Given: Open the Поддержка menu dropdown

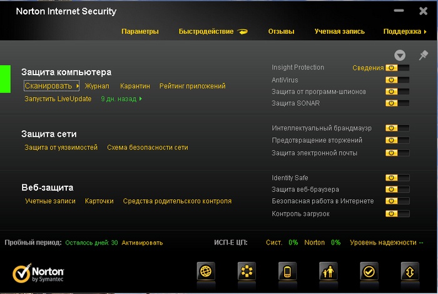Looking at the screenshot, I should coord(404,31).
